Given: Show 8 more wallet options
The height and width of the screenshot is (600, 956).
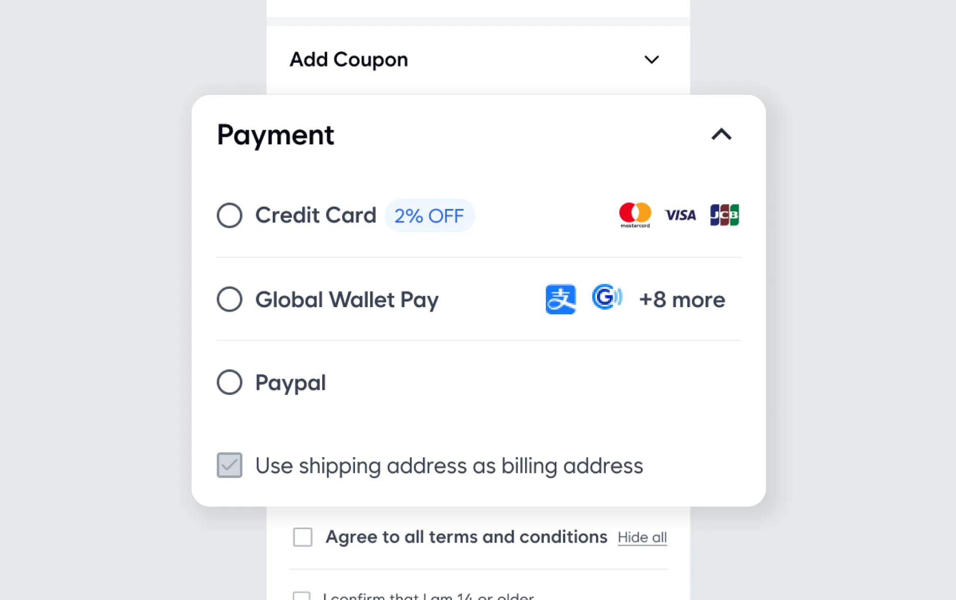Looking at the screenshot, I should 682,299.
